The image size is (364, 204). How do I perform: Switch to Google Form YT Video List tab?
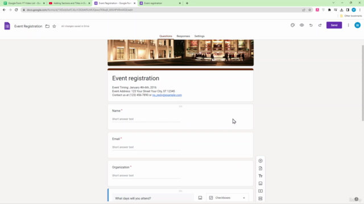(x=24, y=3)
